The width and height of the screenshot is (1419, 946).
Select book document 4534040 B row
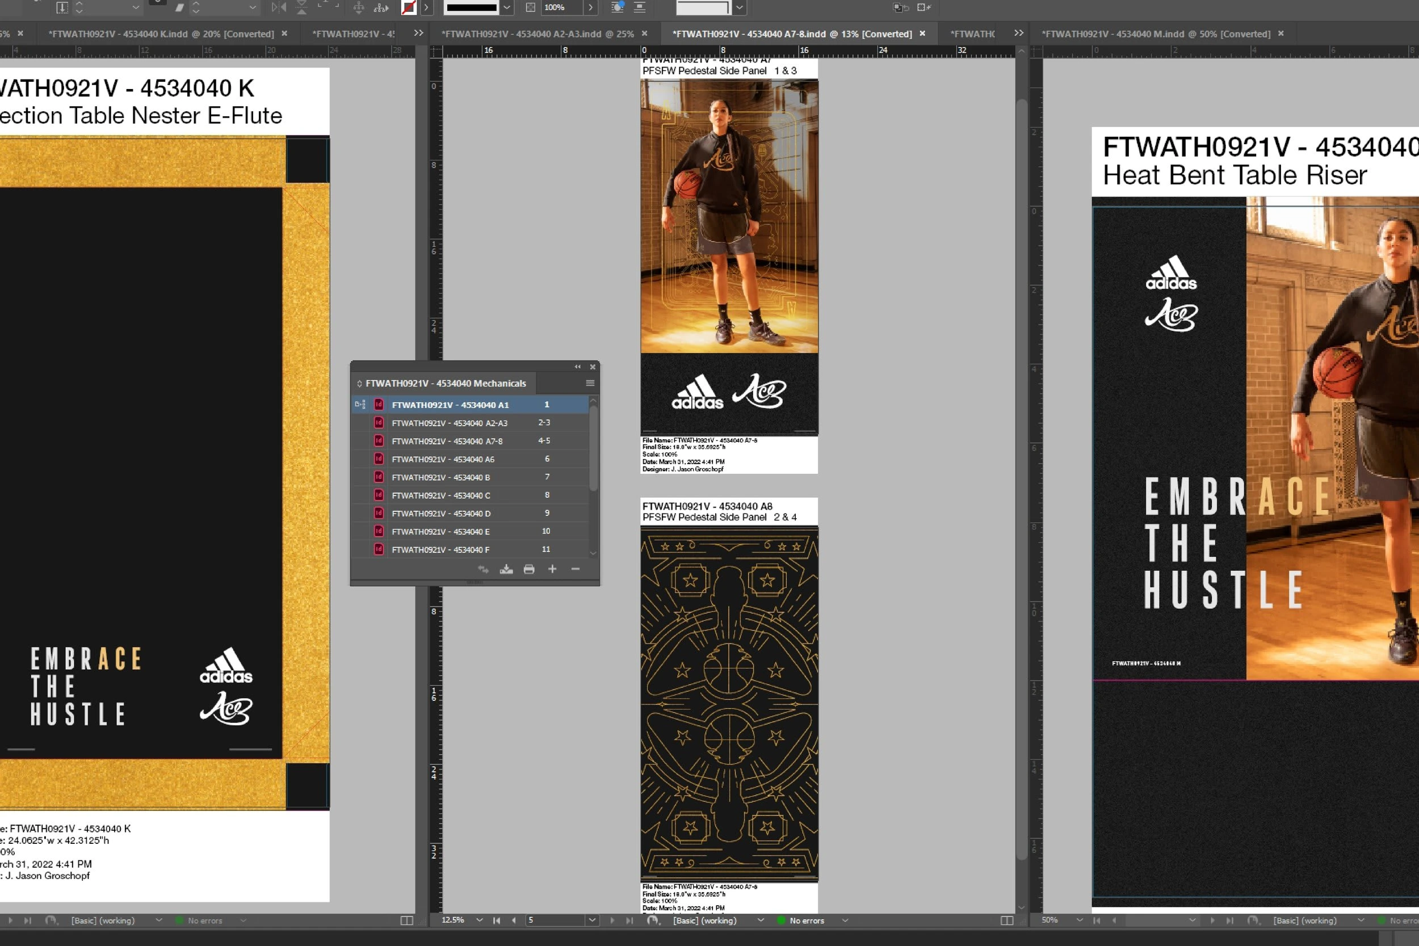coord(470,477)
